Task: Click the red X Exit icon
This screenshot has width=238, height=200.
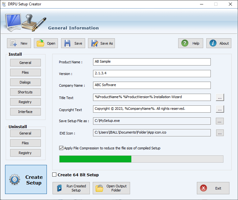Action: (x=204, y=188)
